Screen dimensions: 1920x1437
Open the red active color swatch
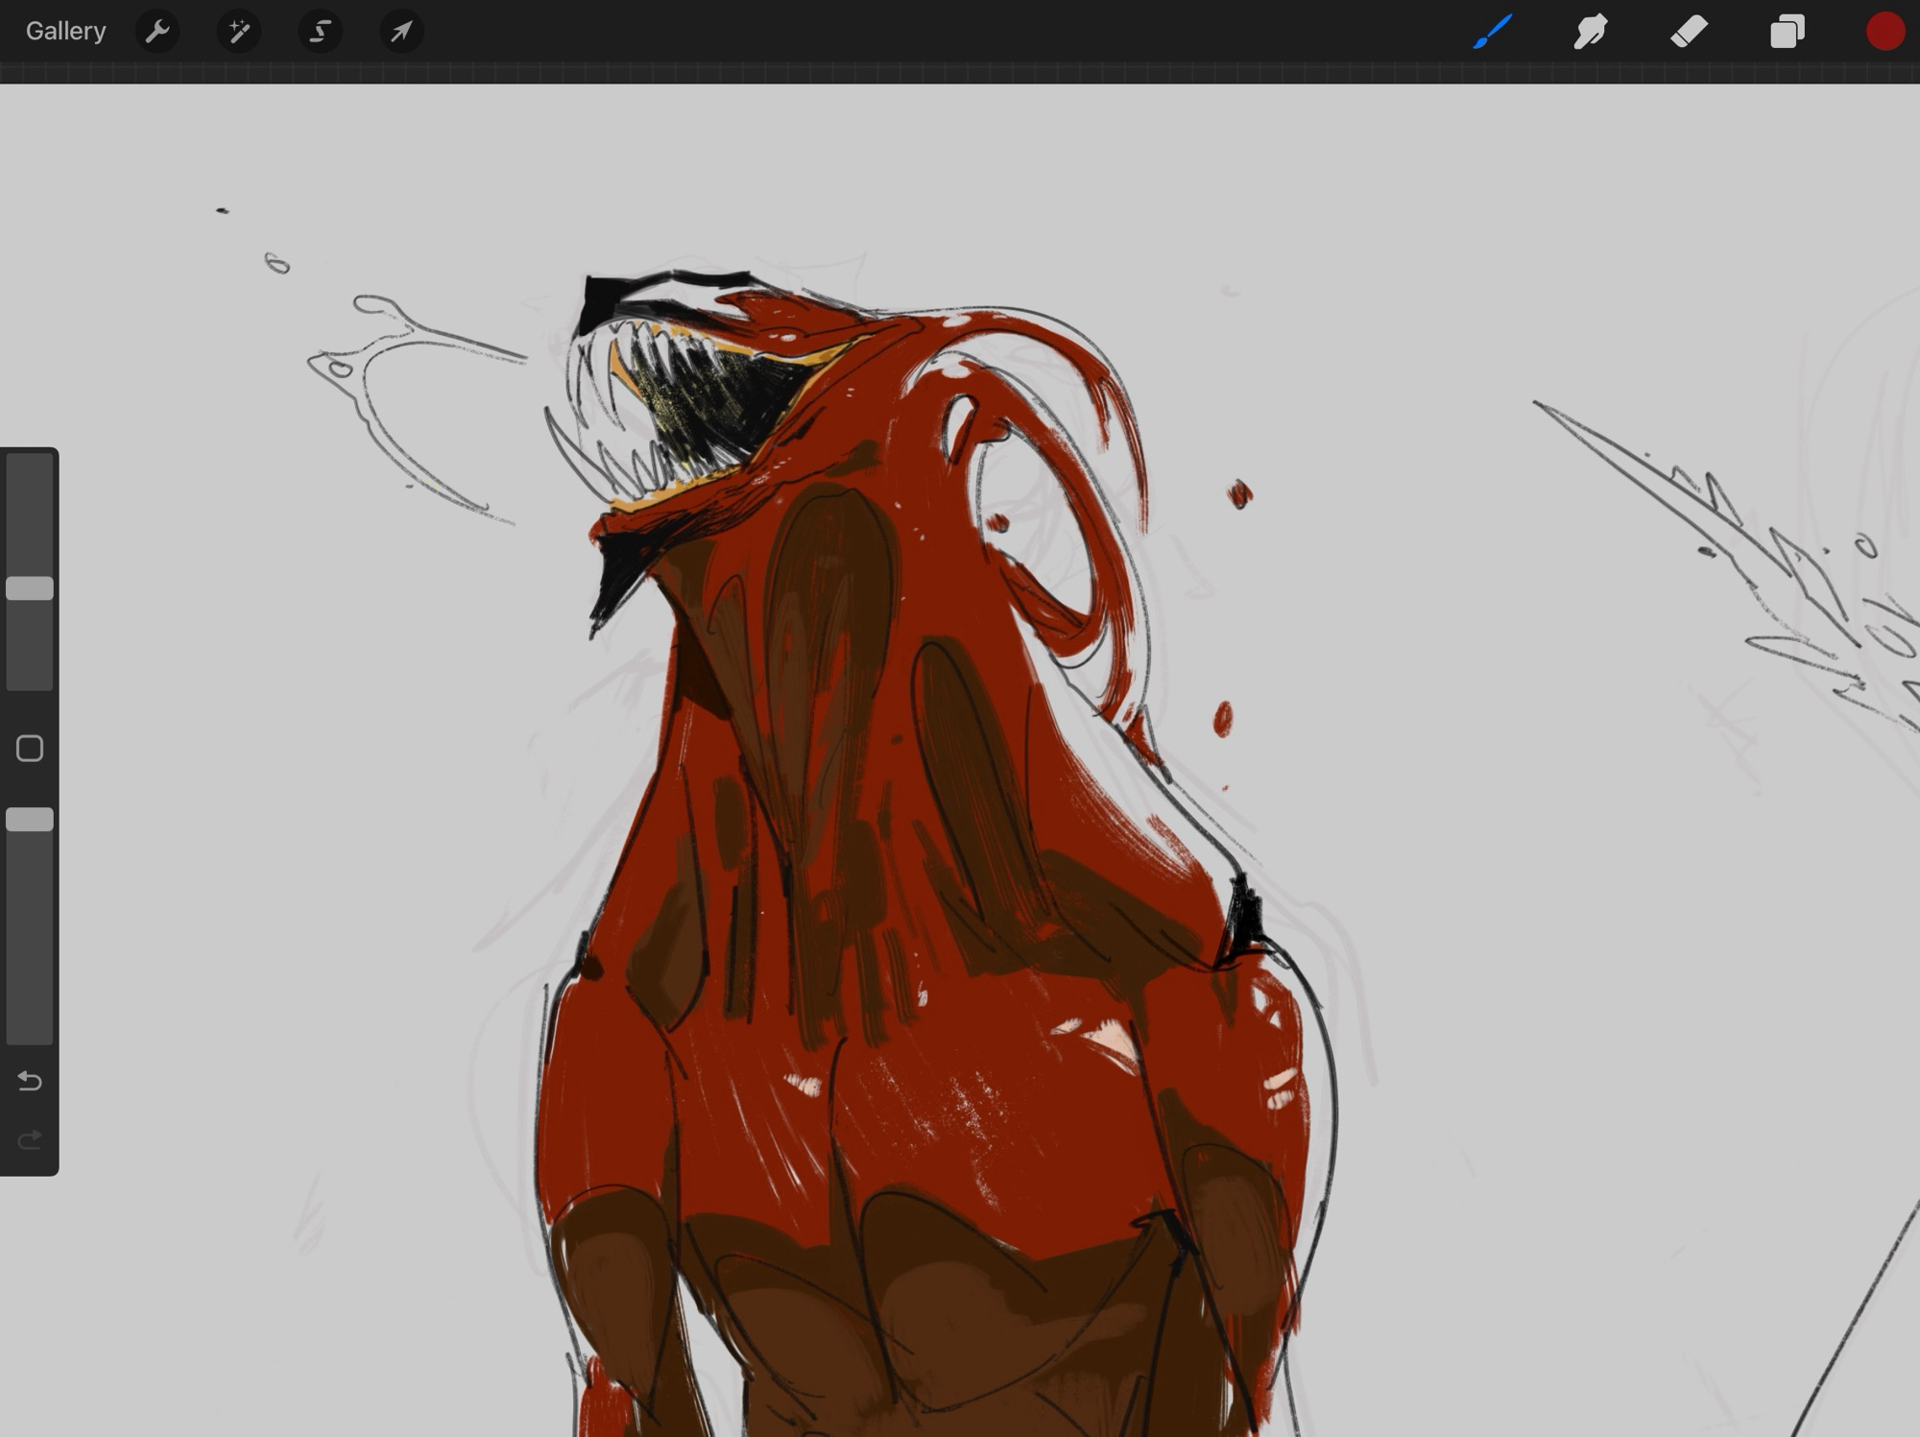(1884, 32)
